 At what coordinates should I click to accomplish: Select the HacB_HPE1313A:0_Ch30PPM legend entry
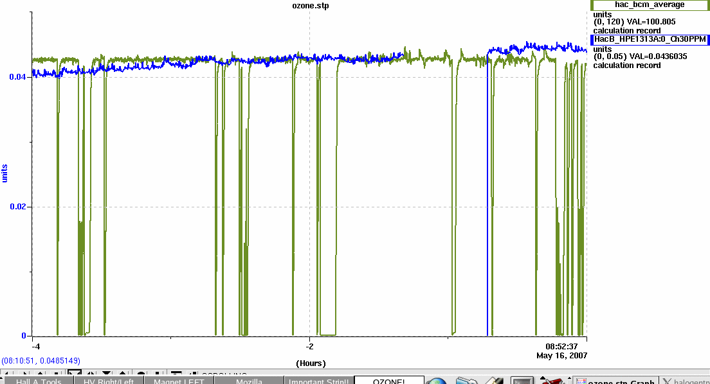(x=650, y=39)
